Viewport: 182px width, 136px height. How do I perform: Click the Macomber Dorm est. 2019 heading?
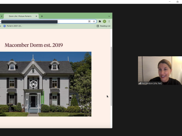pyautogui.click(x=34, y=45)
